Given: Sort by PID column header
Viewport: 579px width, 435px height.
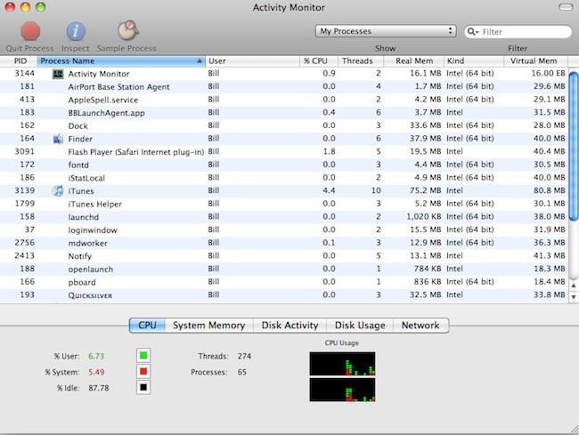Looking at the screenshot, I should tap(19, 60).
